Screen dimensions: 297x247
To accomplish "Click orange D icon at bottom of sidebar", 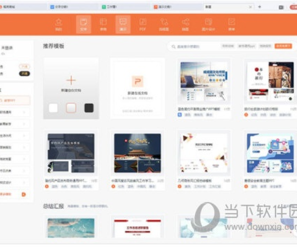I will pyautogui.click(x=24, y=194).
